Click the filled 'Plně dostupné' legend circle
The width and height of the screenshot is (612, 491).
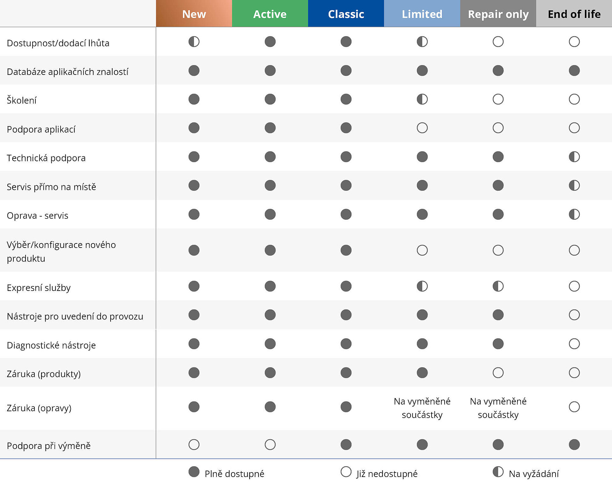coord(194,472)
